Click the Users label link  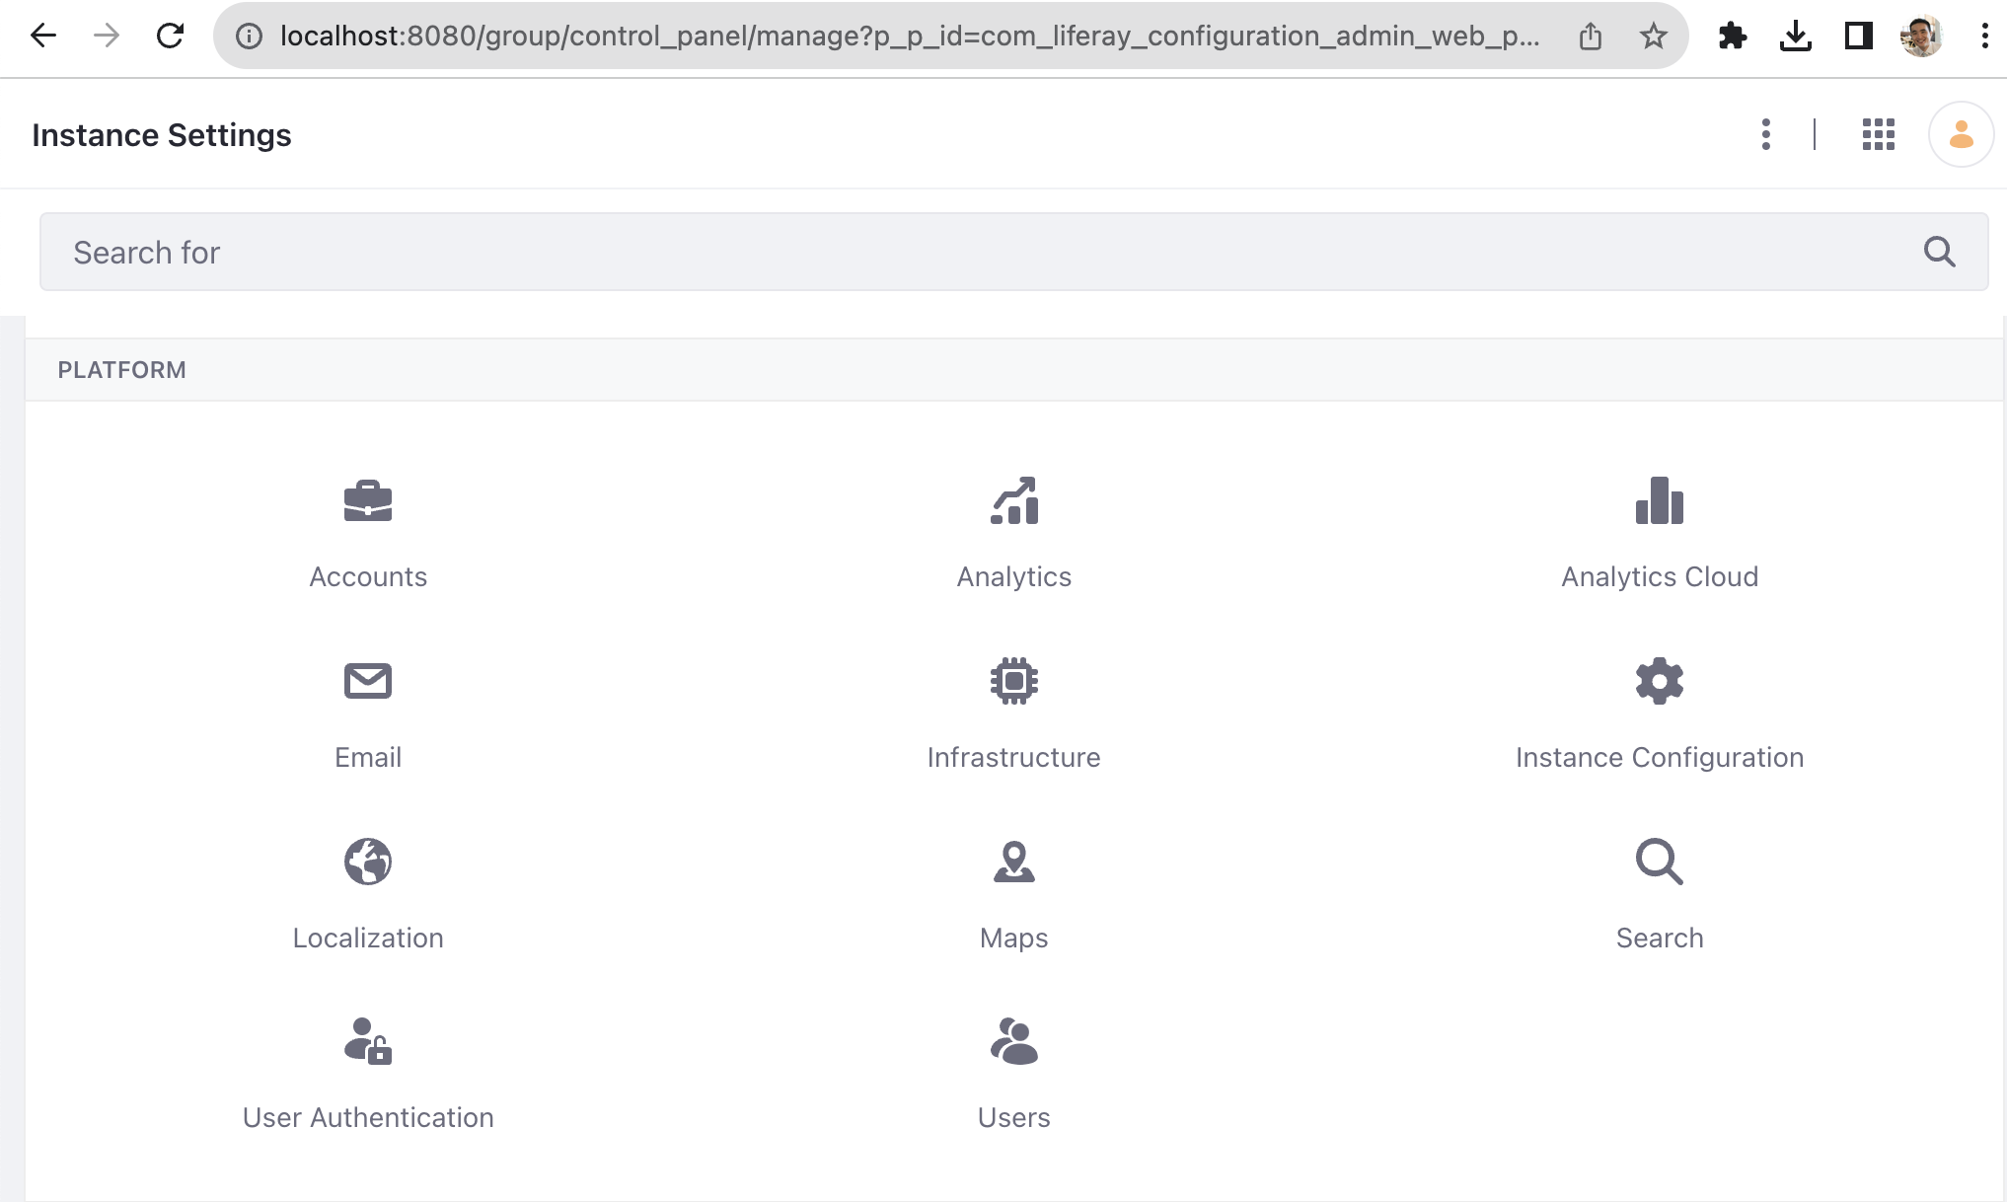(1013, 1117)
